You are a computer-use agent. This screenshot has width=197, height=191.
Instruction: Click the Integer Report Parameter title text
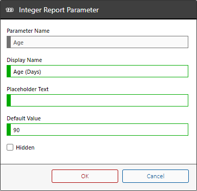(59, 10)
